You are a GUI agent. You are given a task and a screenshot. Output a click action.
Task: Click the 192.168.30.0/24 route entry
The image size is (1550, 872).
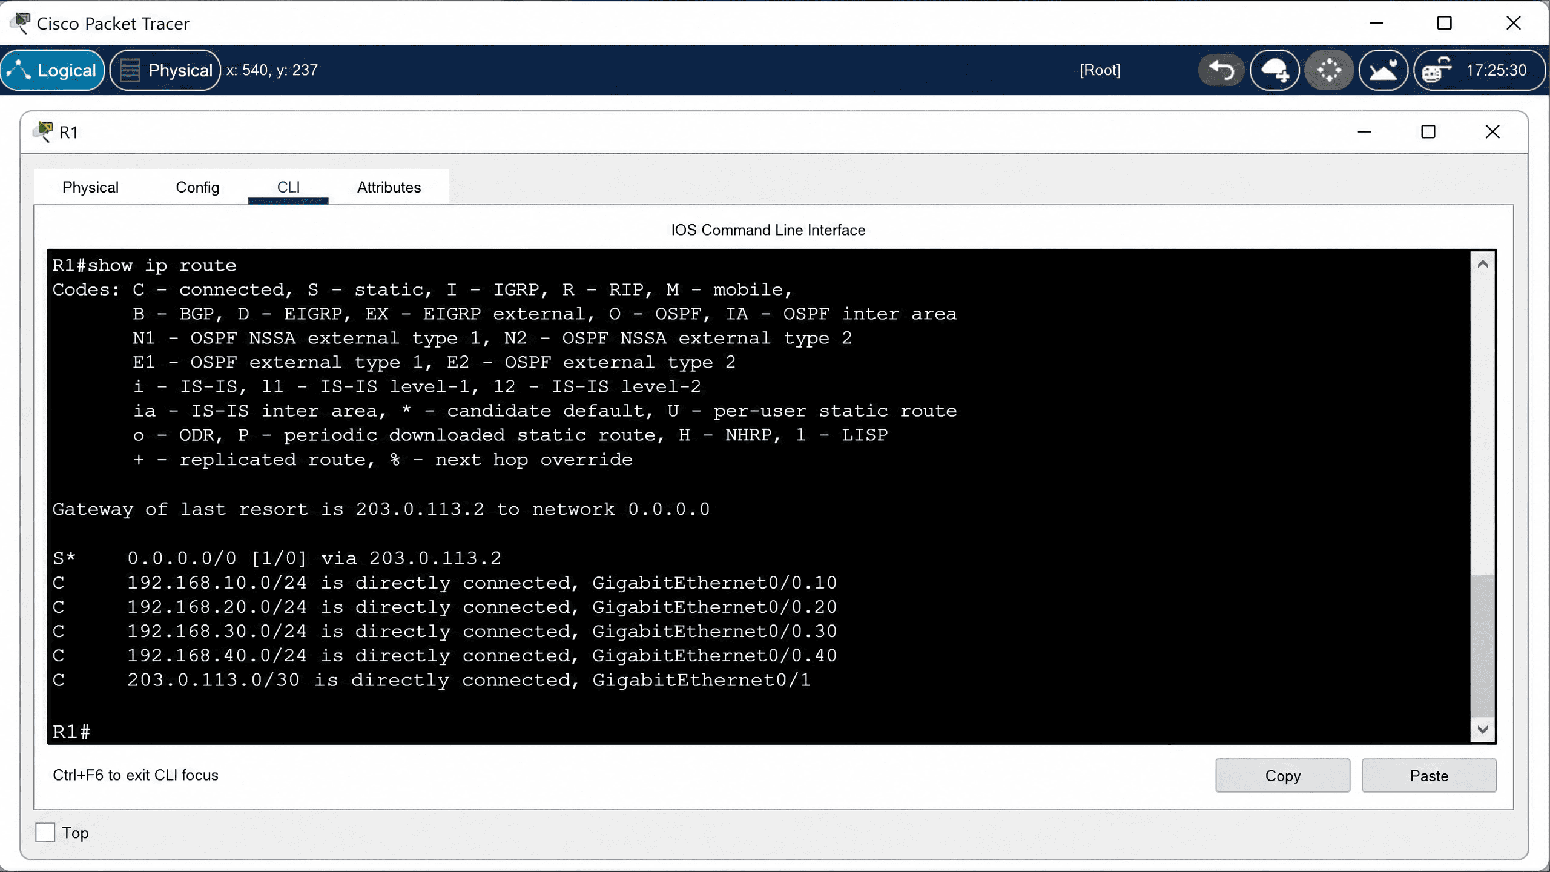click(444, 631)
